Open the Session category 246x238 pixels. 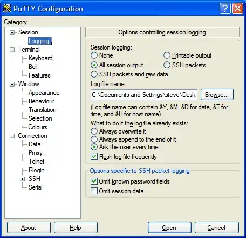pyautogui.click(x=28, y=32)
